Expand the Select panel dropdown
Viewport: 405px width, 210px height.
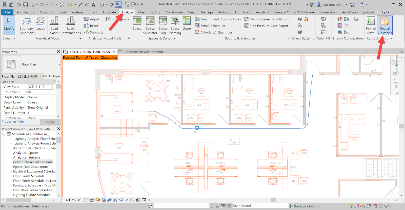point(9,38)
